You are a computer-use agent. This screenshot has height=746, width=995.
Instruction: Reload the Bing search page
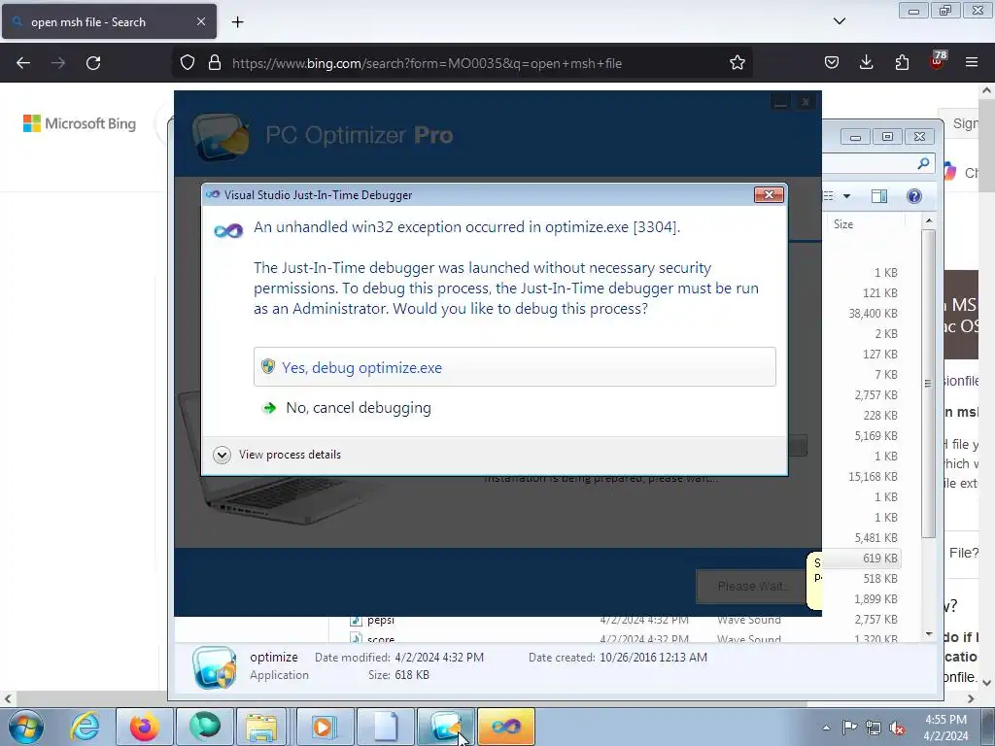point(93,63)
